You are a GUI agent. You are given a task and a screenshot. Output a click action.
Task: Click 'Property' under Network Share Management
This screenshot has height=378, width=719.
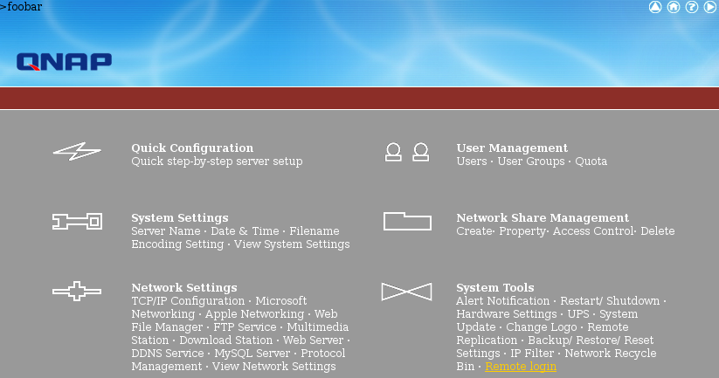point(522,231)
